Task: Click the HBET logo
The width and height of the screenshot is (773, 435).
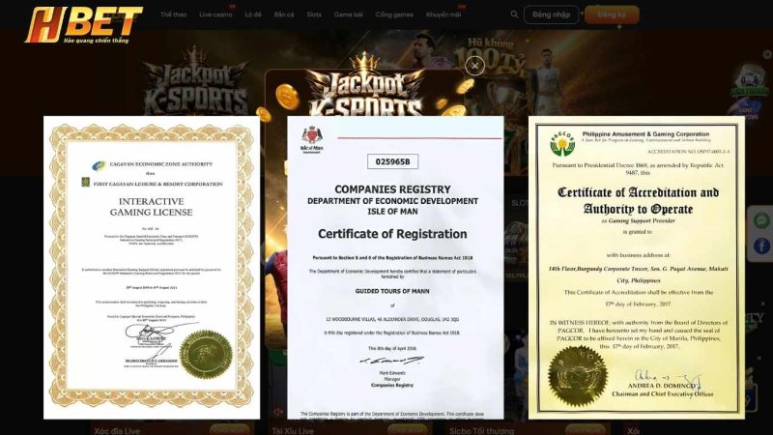Action: [84, 25]
